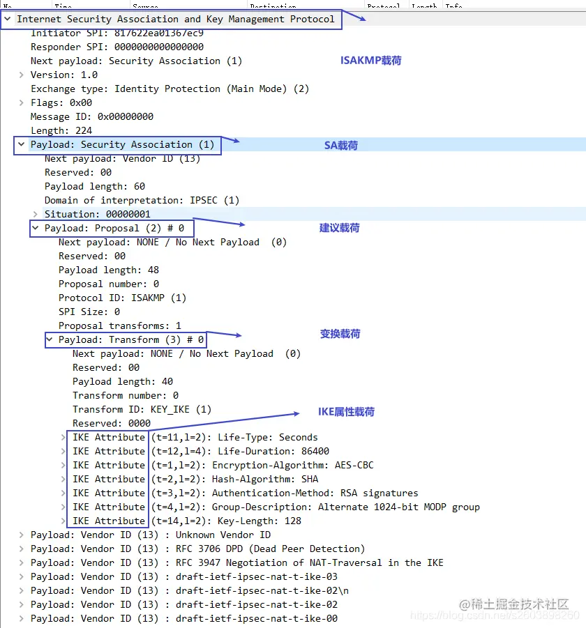Select the Reserved: 0000 row
This screenshot has height=628, width=586.
click(112, 423)
